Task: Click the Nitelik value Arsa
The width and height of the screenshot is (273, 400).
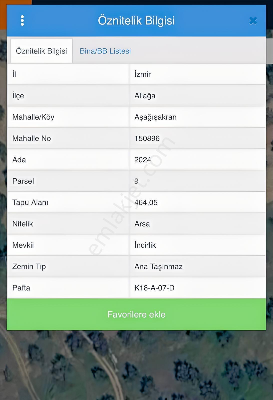Action: pos(142,224)
